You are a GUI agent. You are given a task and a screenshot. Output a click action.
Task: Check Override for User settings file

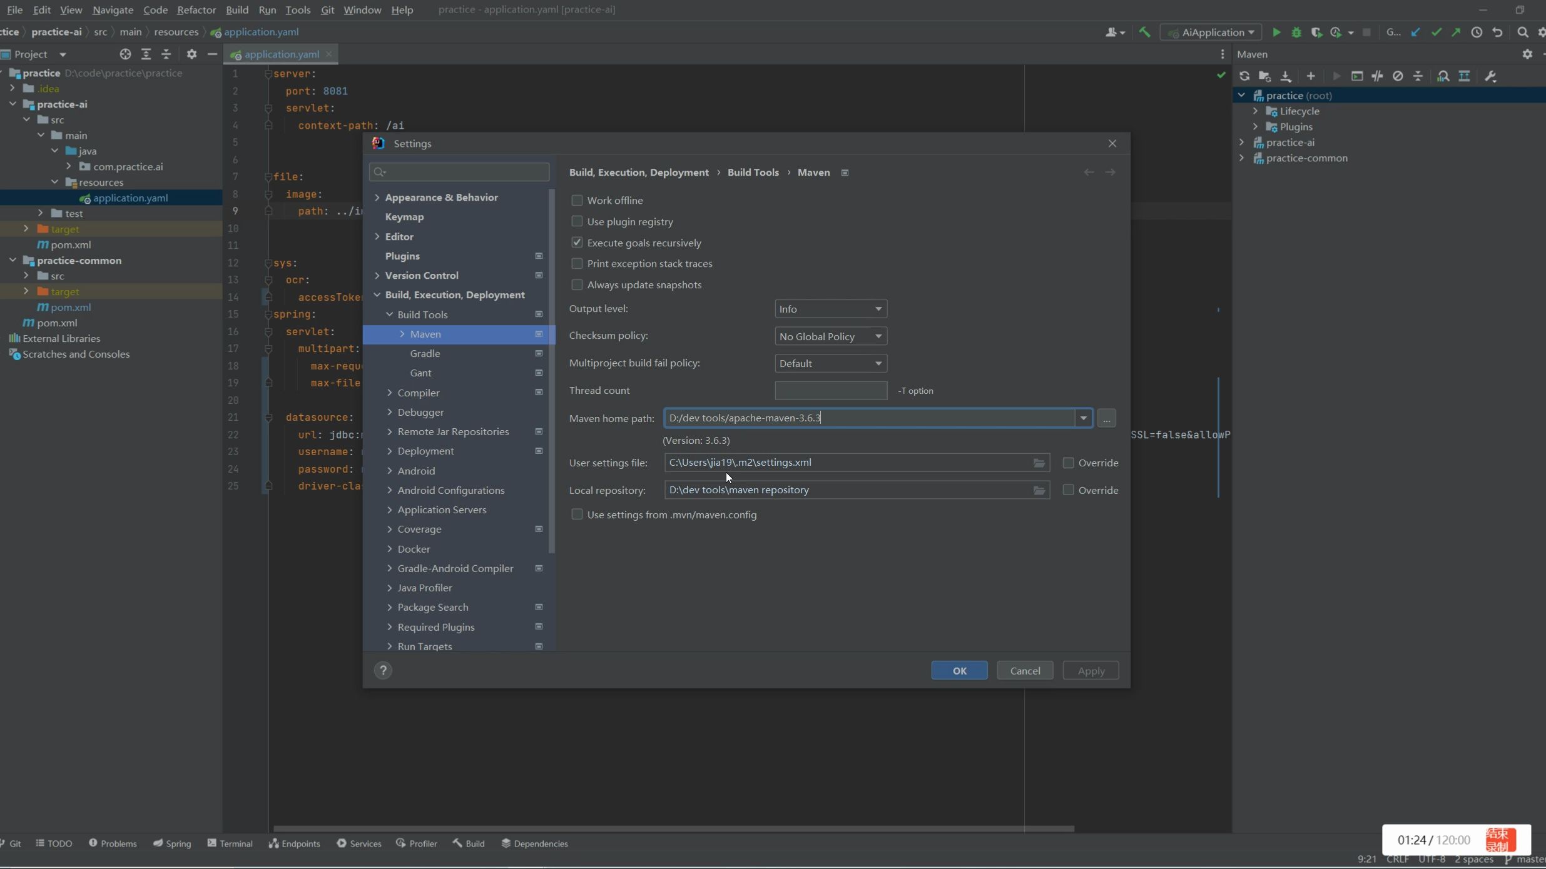(x=1068, y=463)
